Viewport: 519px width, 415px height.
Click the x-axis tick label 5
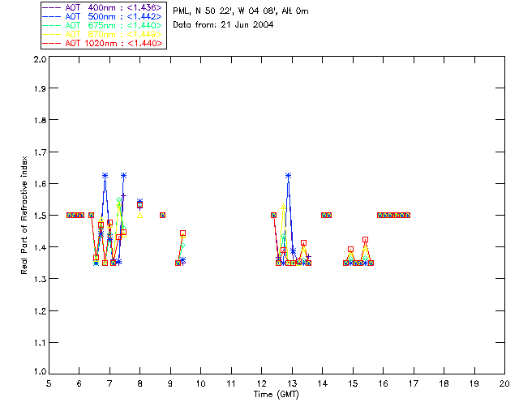click(x=49, y=383)
